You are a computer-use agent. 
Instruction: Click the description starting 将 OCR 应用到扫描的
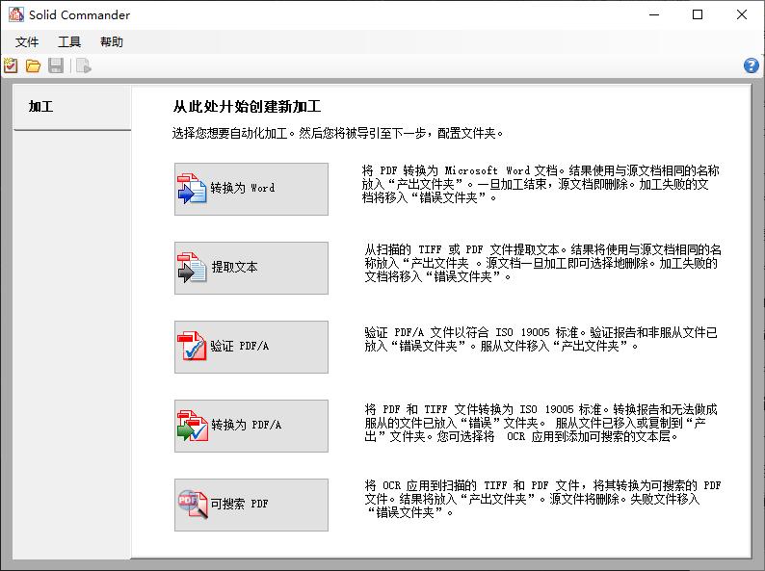coord(542,499)
